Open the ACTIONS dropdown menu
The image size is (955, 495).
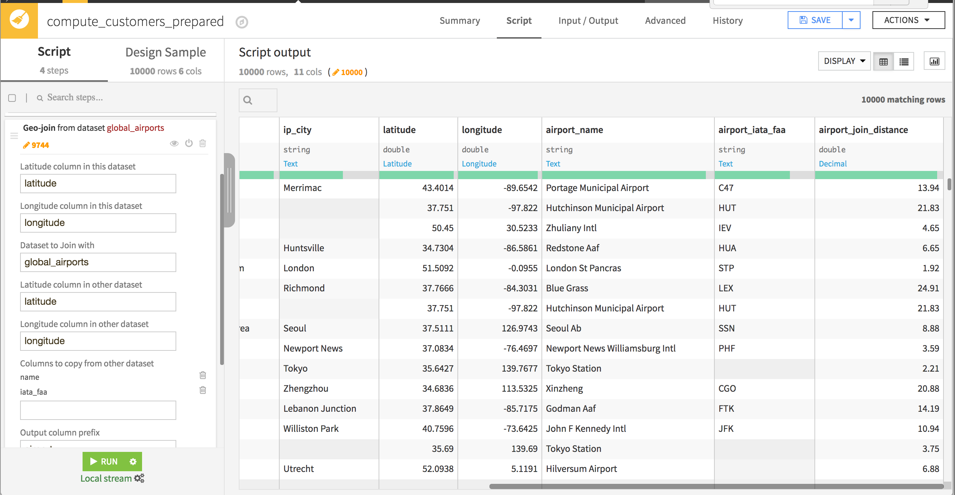(x=908, y=20)
